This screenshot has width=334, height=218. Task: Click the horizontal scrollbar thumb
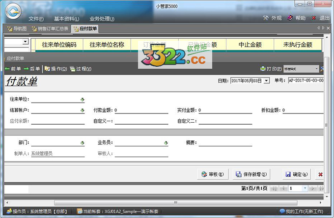click(x=175, y=203)
